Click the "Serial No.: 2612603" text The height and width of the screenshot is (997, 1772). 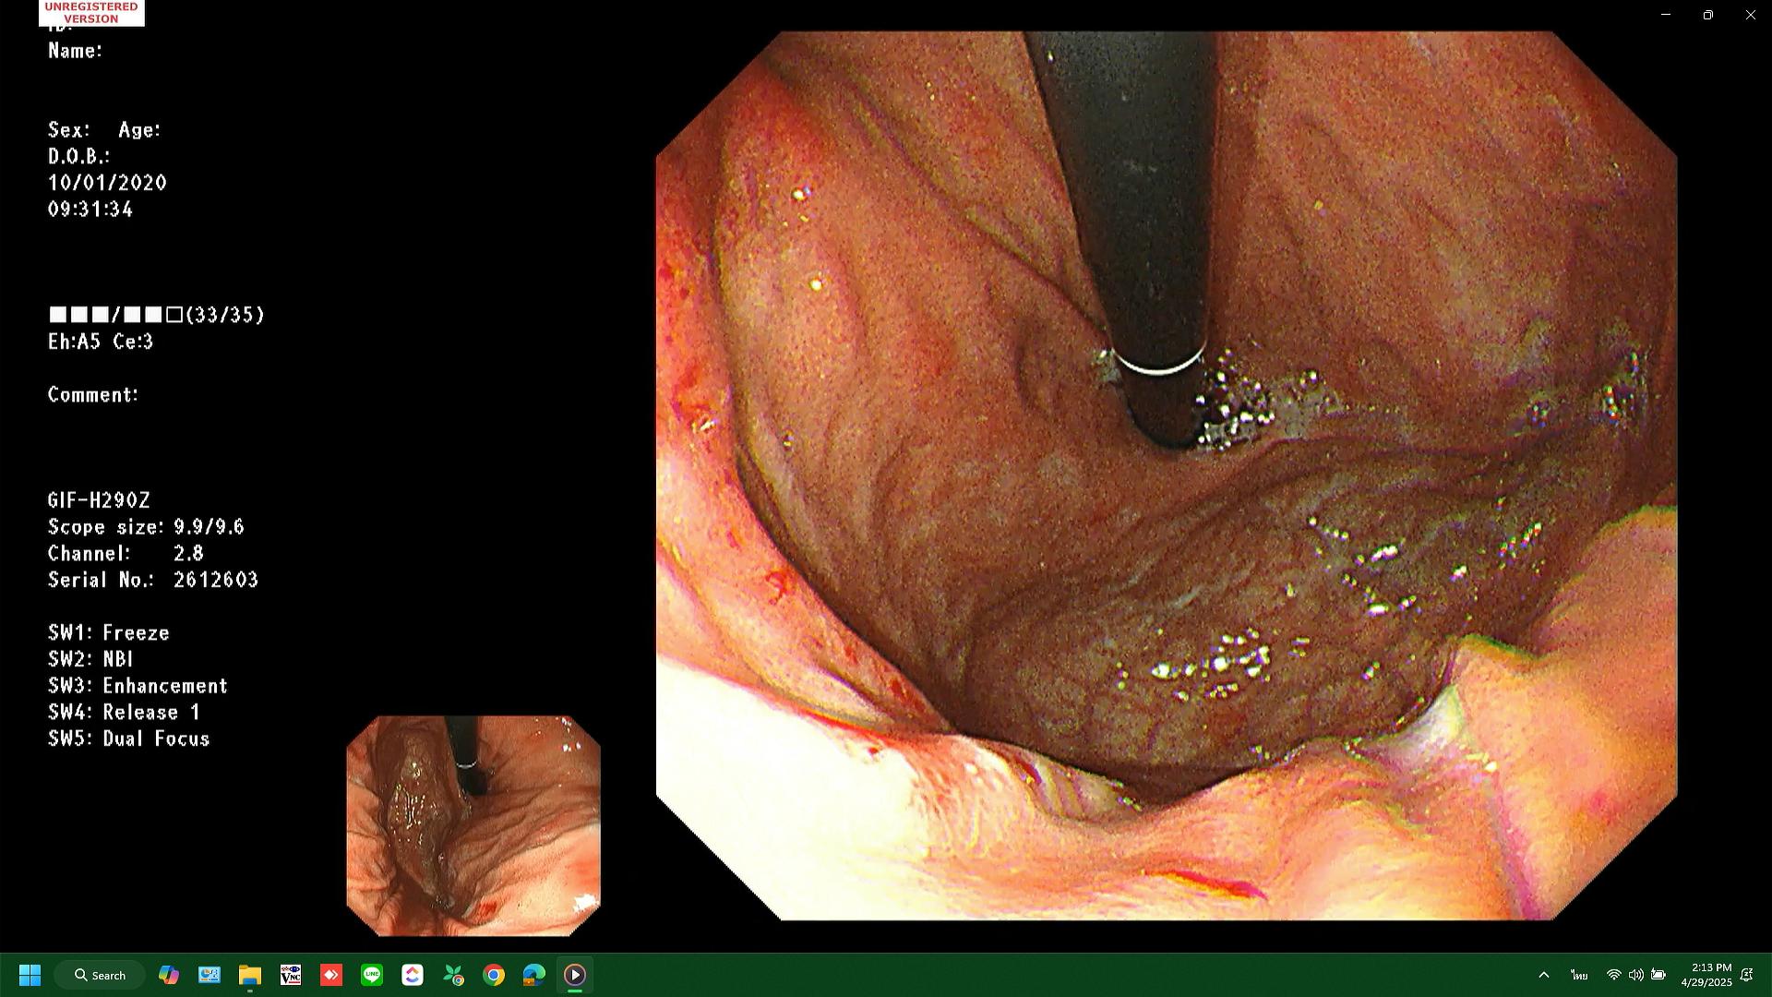[153, 580]
